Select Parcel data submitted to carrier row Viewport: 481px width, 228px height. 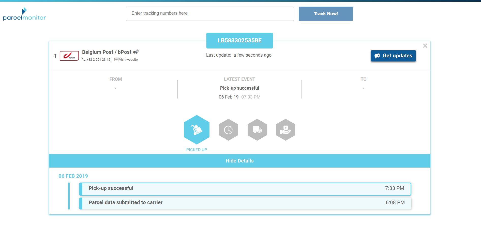[245, 203]
